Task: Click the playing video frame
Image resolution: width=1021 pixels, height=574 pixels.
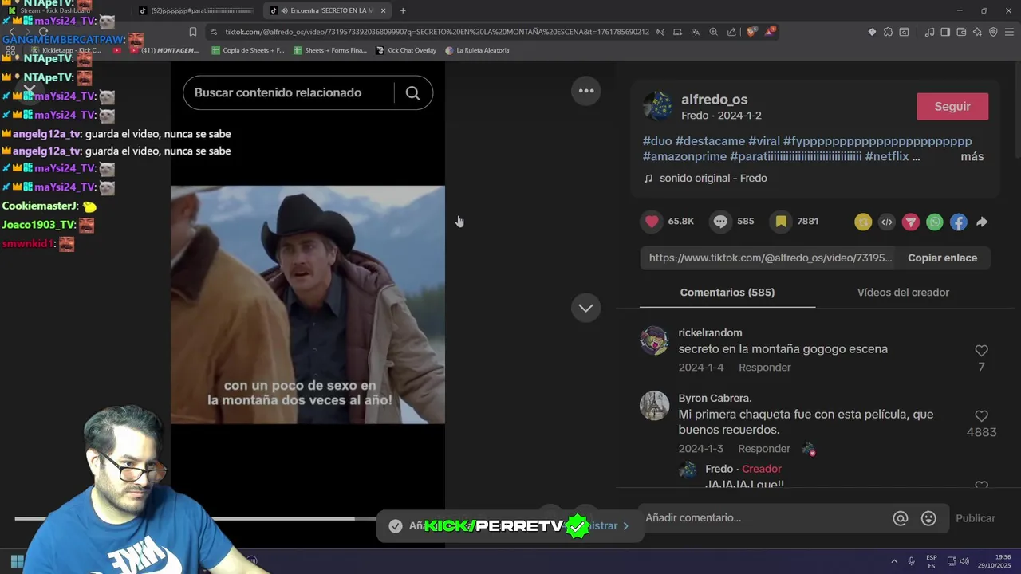Action: pos(308,305)
